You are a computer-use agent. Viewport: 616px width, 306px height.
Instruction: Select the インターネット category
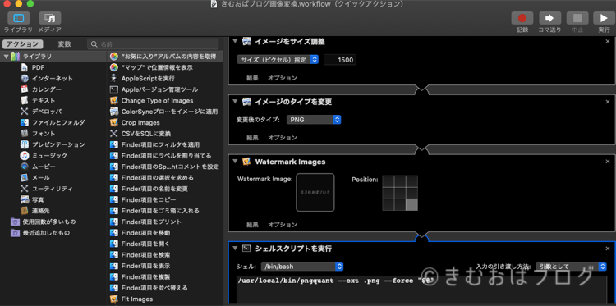[x=53, y=79]
